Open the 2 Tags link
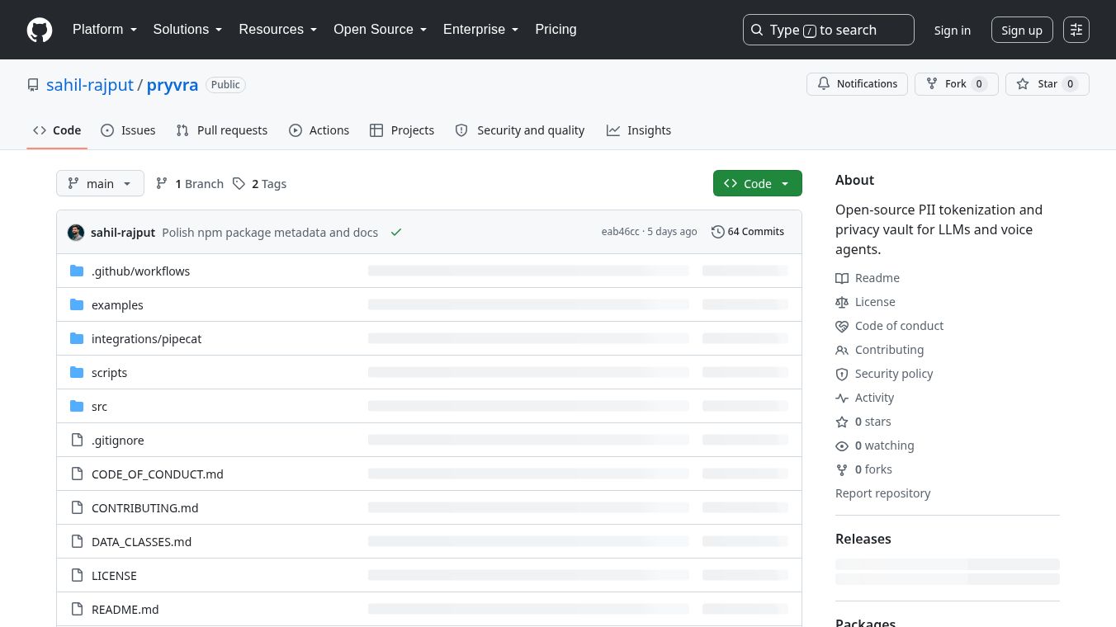1116x627 pixels. (260, 183)
